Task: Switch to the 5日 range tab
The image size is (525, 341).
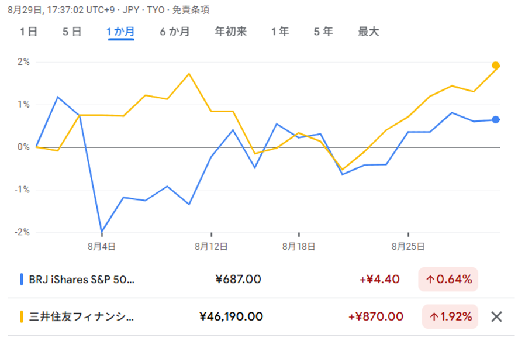Action: pyautogui.click(x=72, y=32)
